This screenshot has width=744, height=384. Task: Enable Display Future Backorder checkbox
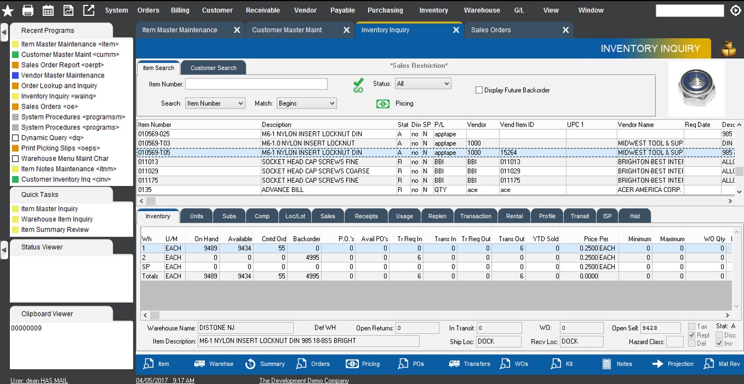click(x=479, y=90)
